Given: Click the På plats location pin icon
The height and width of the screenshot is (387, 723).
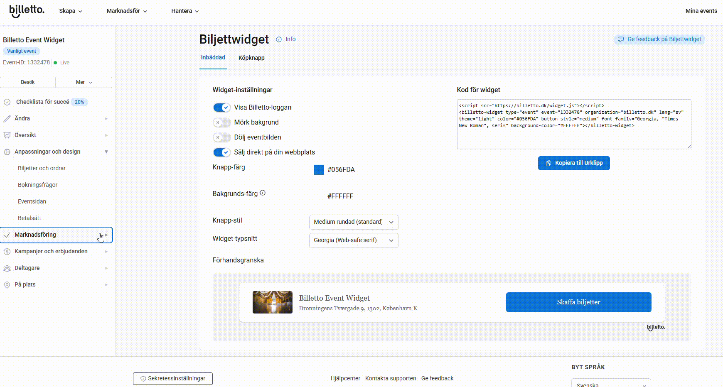Looking at the screenshot, I should (x=7, y=285).
